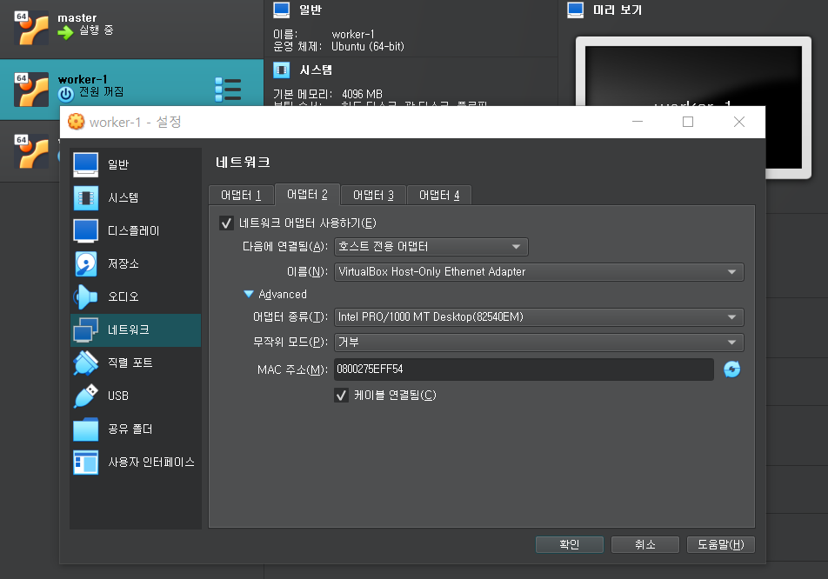The height and width of the screenshot is (579, 828).
Task: Open the 저장소 settings category
Action: (x=135, y=263)
